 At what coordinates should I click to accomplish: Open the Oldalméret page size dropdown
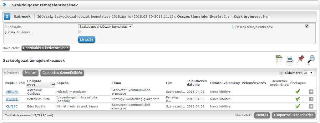(x=308, y=73)
